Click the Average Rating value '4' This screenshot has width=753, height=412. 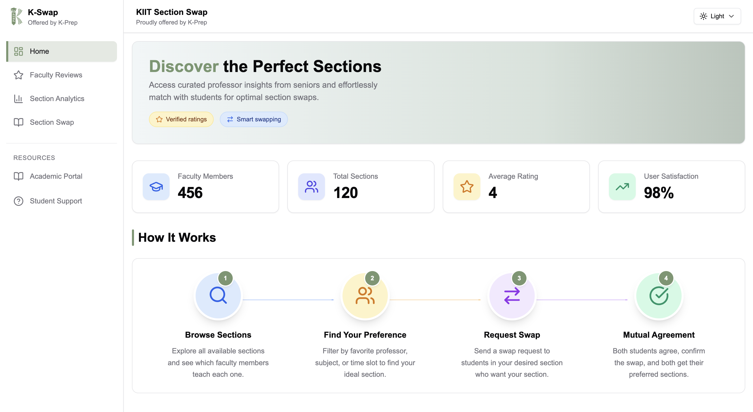coord(493,193)
